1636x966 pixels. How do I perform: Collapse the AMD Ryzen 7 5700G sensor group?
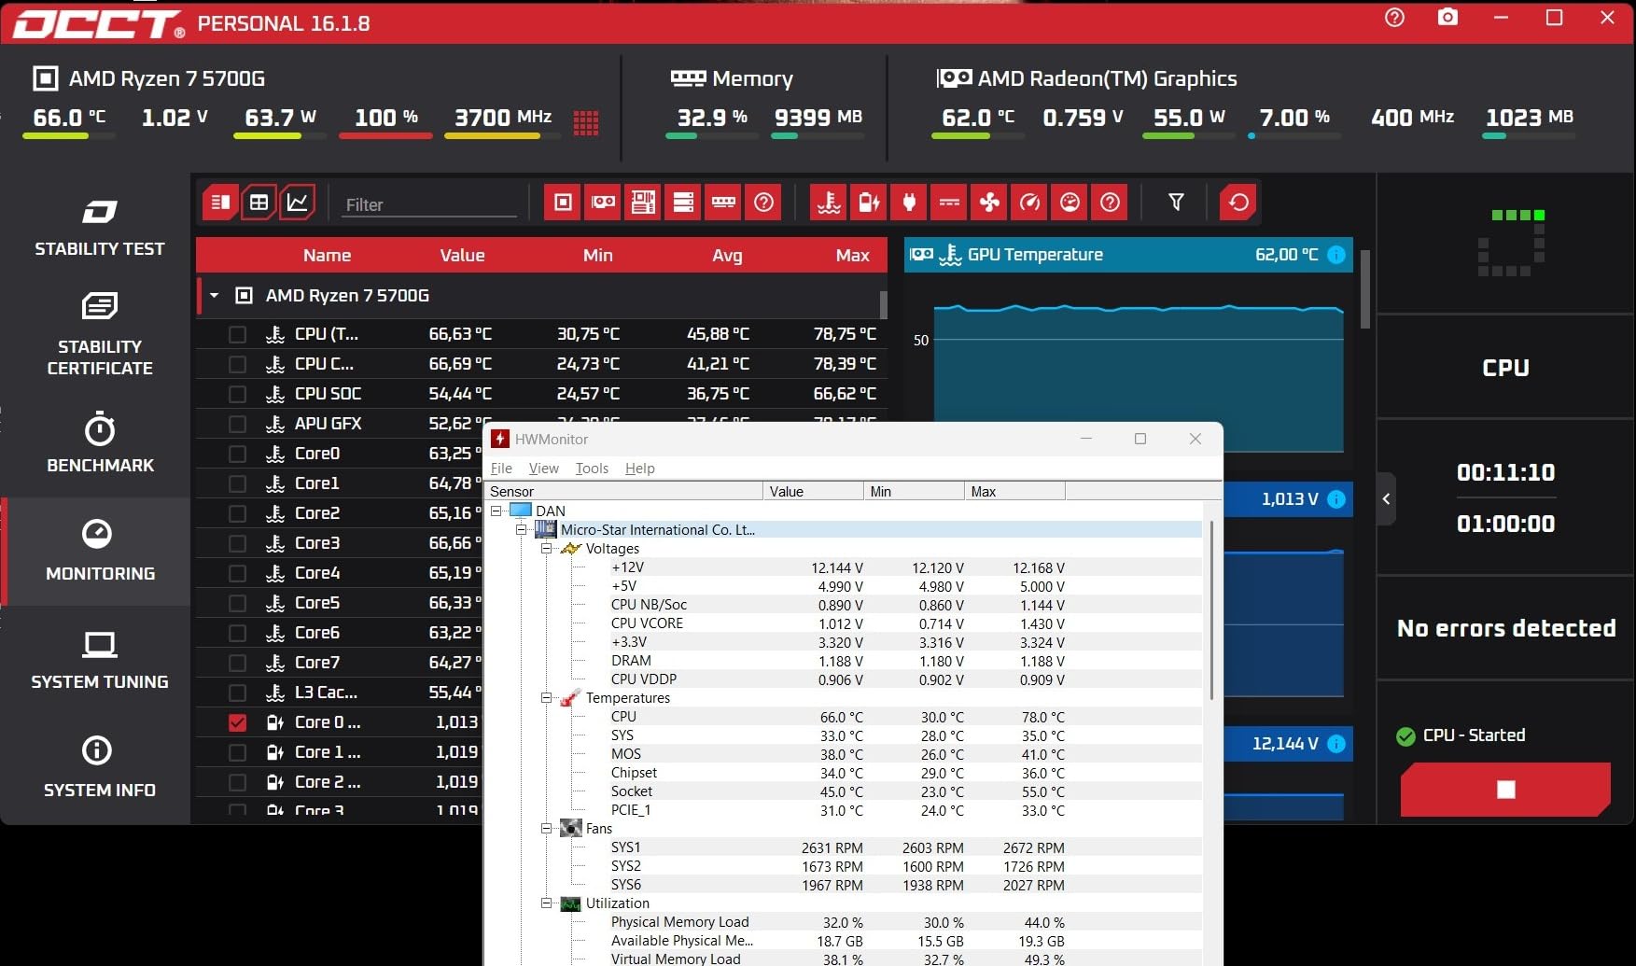(214, 296)
